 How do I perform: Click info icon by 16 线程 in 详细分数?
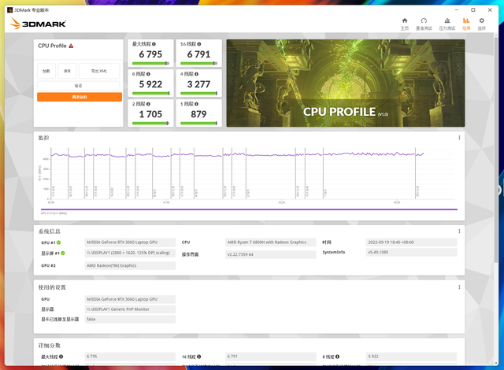pyautogui.click(x=199, y=357)
